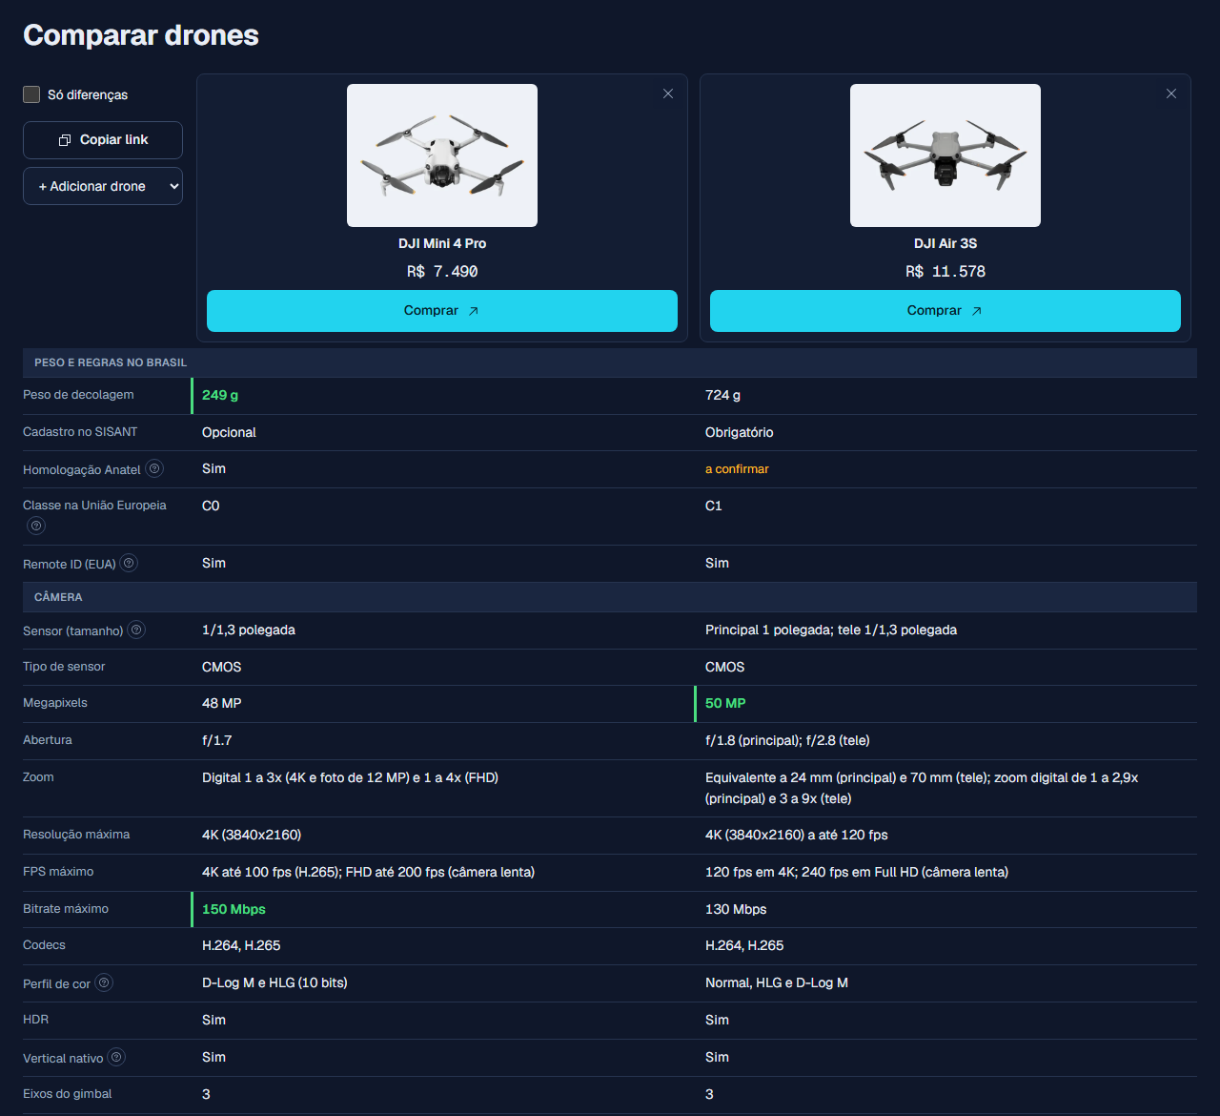The height and width of the screenshot is (1116, 1220).
Task: Click the 130 Mbps bitrate value
Action: (x=736, y=909)
